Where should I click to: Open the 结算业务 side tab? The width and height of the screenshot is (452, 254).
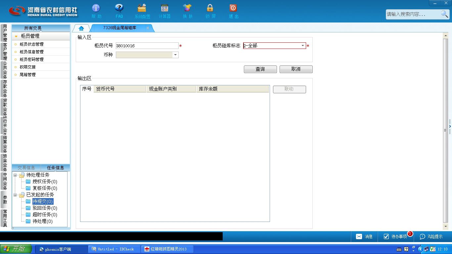pos(5,144)
